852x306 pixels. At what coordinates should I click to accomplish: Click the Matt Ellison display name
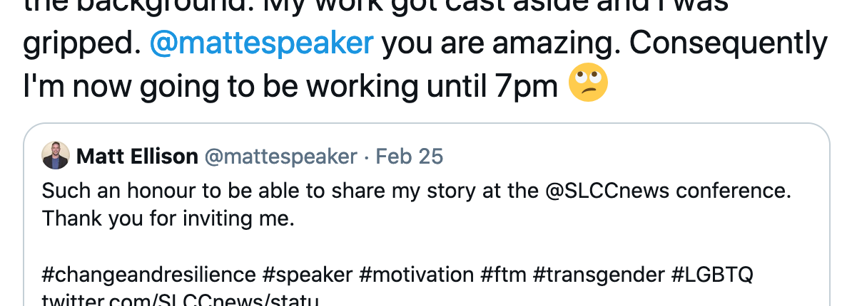pos(138,157)
